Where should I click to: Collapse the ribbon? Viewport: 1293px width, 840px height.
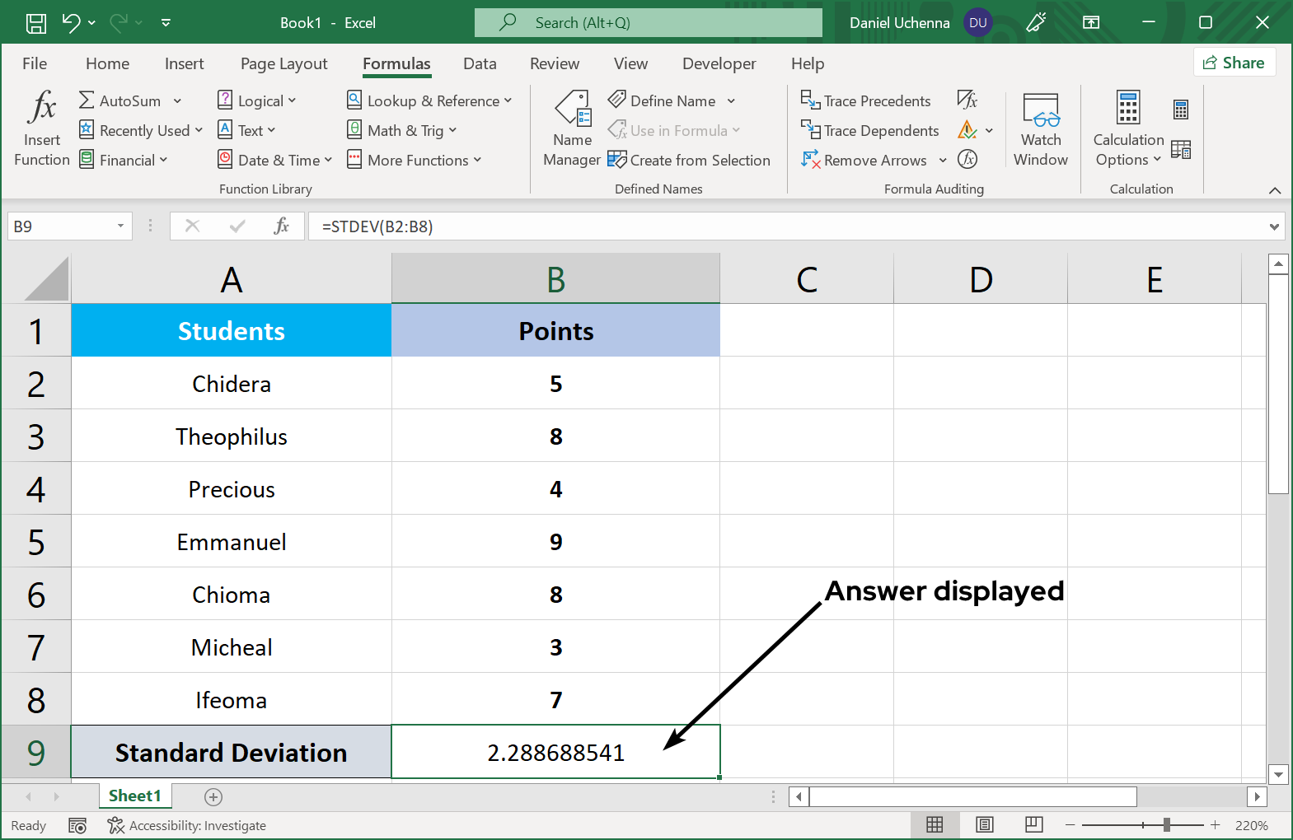click(x=1275, y=190)
